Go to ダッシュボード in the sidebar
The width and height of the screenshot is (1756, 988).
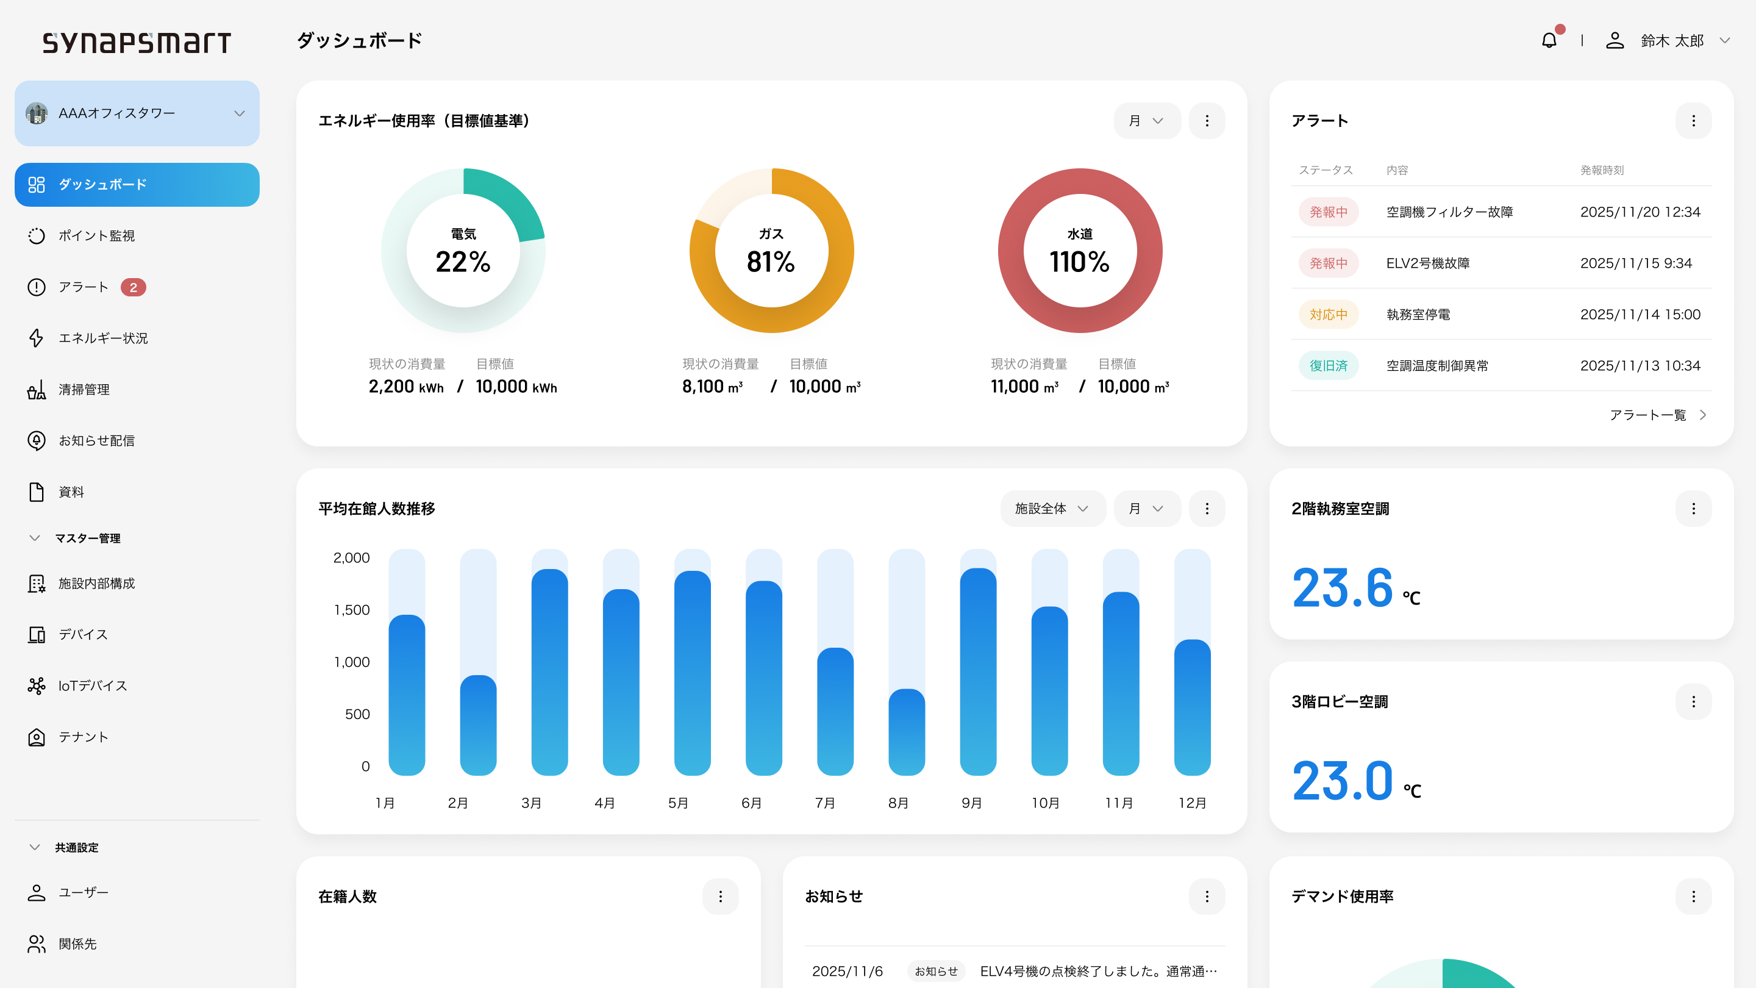coord(137,185)
